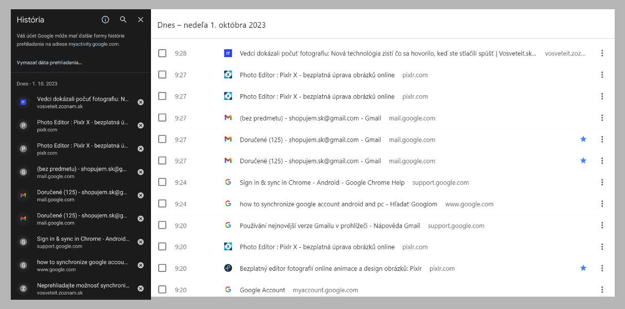Check the 9:20 'Photo Editor : Pixlr X' row box
This screenshot has width=625, height=309.
coord(162,247)
